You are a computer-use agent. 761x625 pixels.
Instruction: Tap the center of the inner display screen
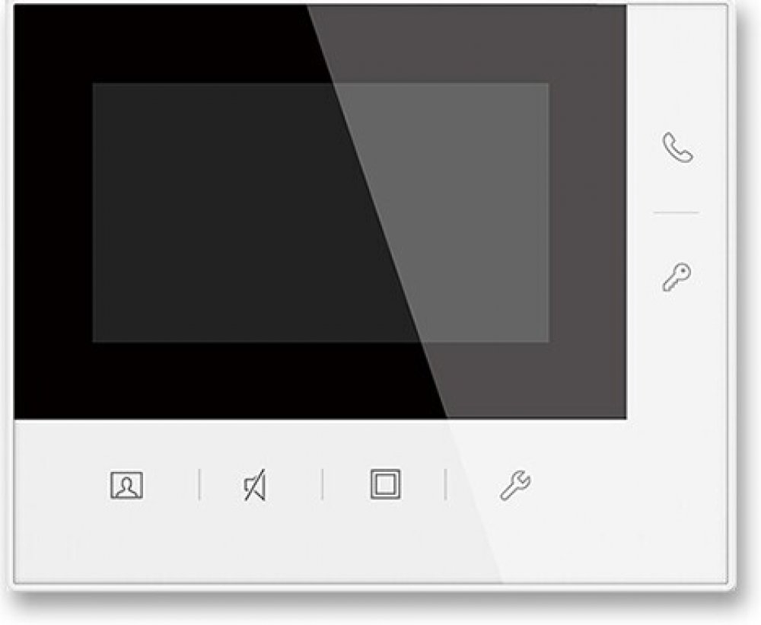coord(321,212)
